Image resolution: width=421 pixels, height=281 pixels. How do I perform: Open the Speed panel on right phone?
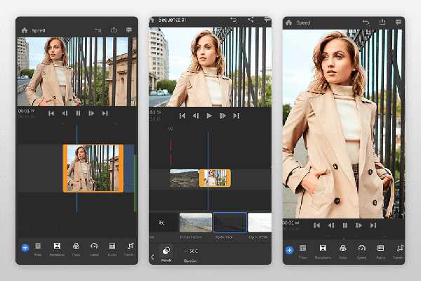361,251
